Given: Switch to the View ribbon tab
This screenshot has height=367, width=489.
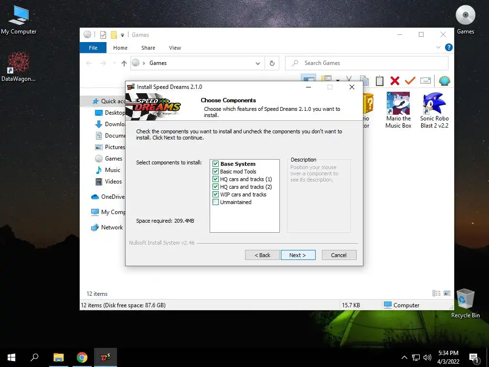Looking at the screenshot, I should coord(175,48).
